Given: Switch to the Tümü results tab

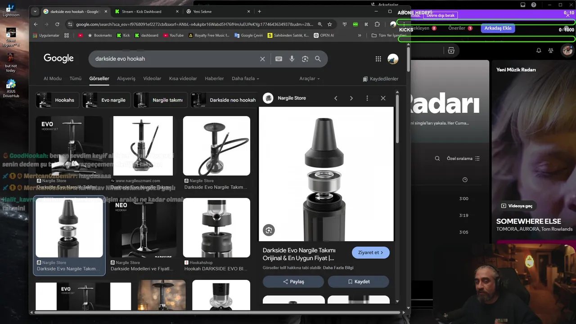Looking at the screenshot, I should [76, 78].
